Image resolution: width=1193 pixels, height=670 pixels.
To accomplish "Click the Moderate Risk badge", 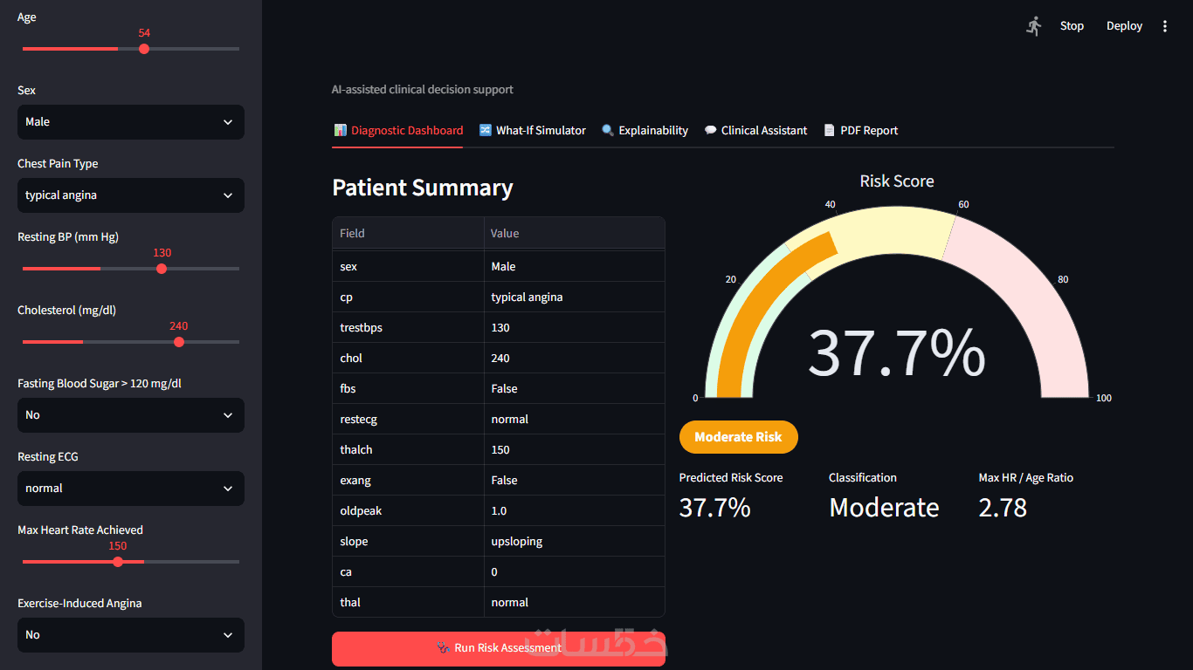I will coord(738,437).
